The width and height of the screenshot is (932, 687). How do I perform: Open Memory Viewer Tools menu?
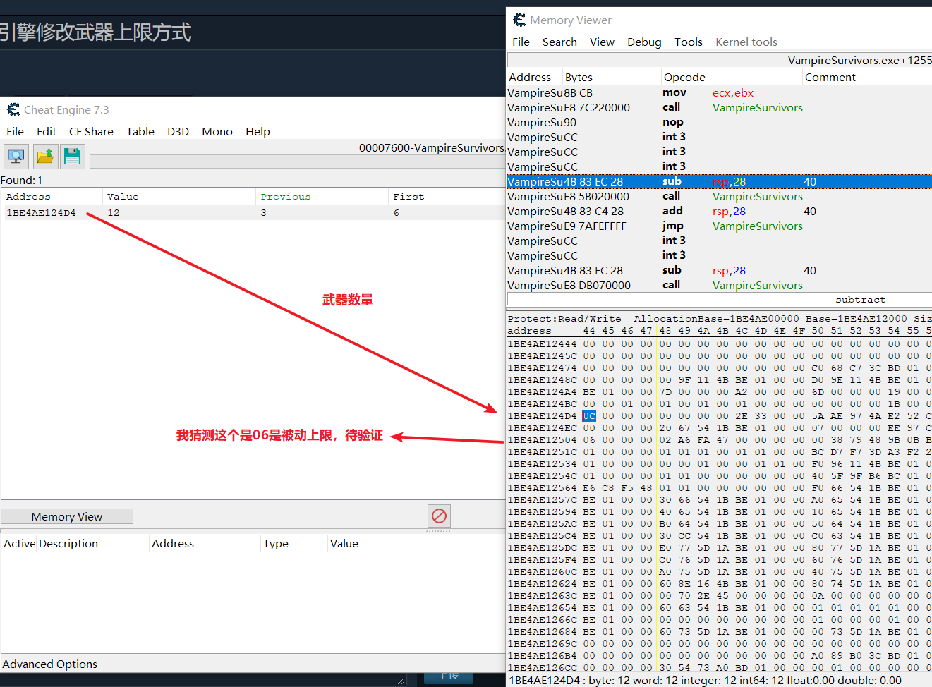click(689, 42)
